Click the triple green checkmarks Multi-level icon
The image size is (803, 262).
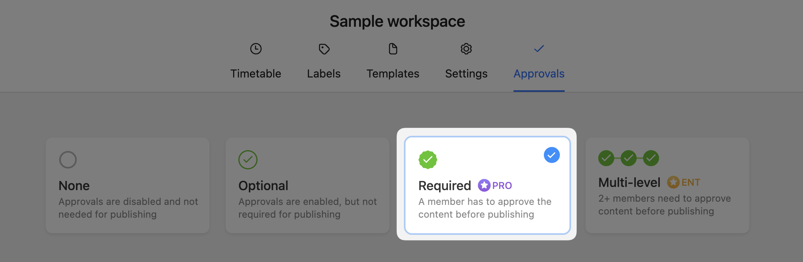tap(628, 158)
